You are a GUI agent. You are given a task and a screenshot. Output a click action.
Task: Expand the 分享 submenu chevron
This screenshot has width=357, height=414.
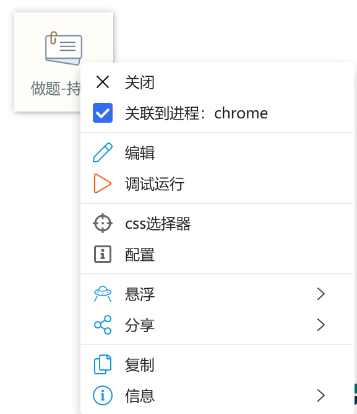[x=321, y=325]
